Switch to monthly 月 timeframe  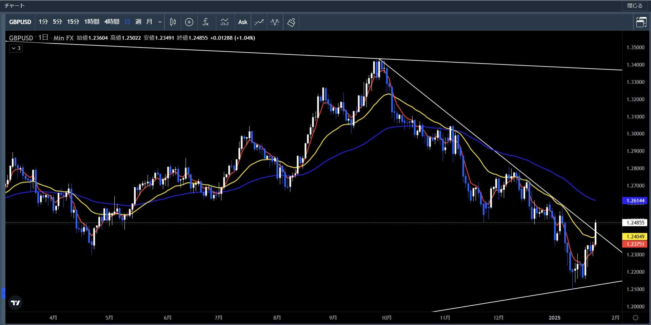(149, 22)
